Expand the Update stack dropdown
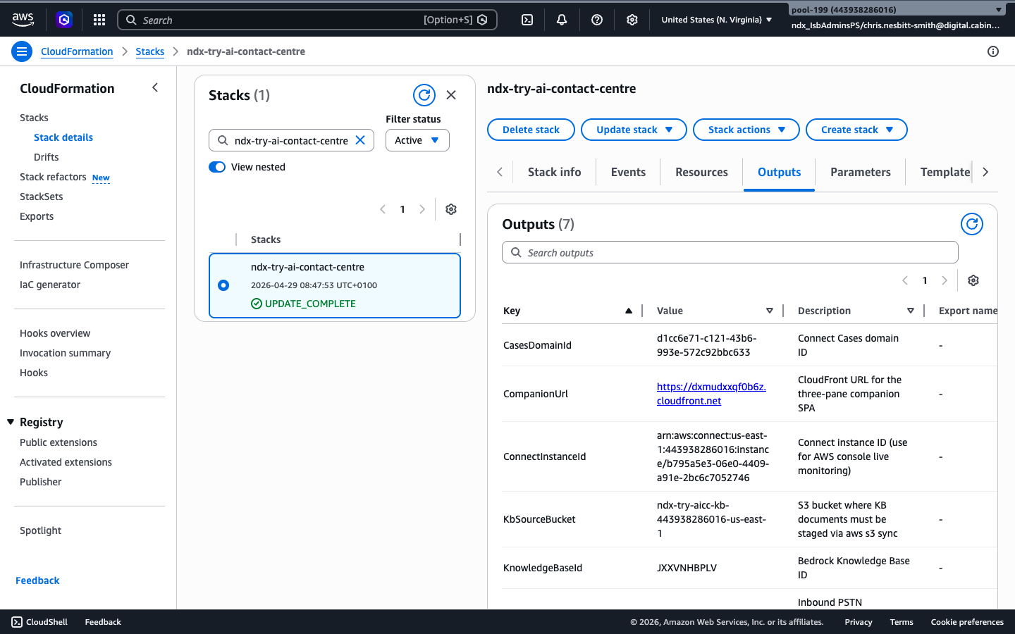The width and height of the screenshot is (1015, 634). coord(634,130)
